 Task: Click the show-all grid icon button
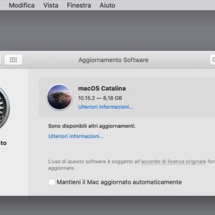point(13,60)
